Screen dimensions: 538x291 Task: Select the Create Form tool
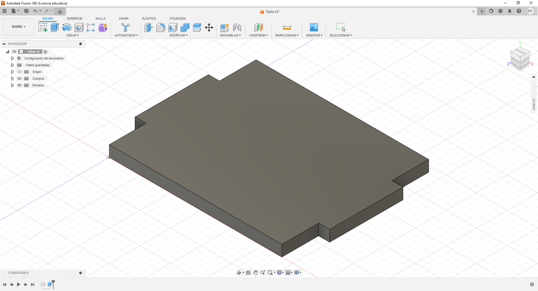click(x=103, y=27)
